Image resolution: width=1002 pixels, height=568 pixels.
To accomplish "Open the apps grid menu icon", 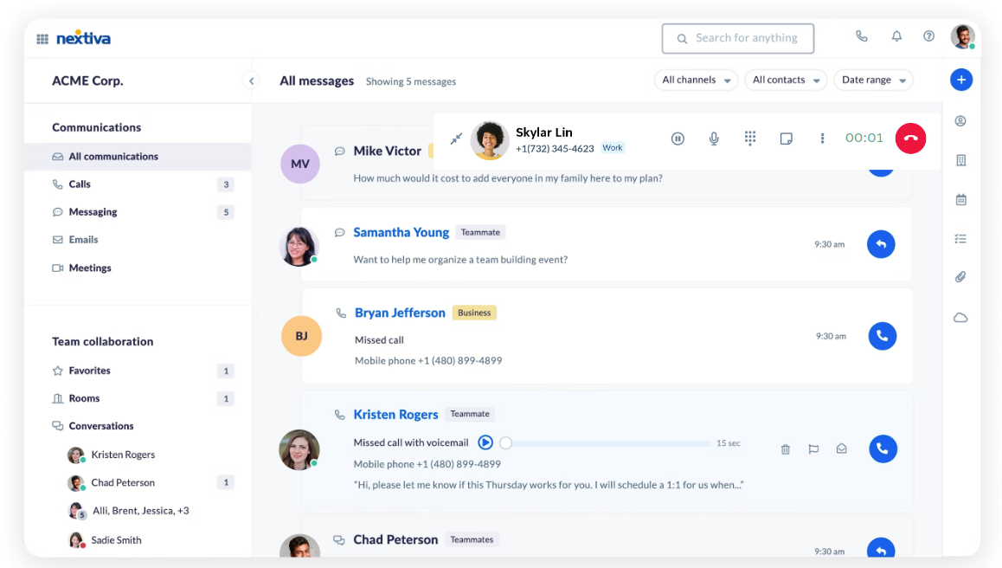I will (x=42, y=39).
